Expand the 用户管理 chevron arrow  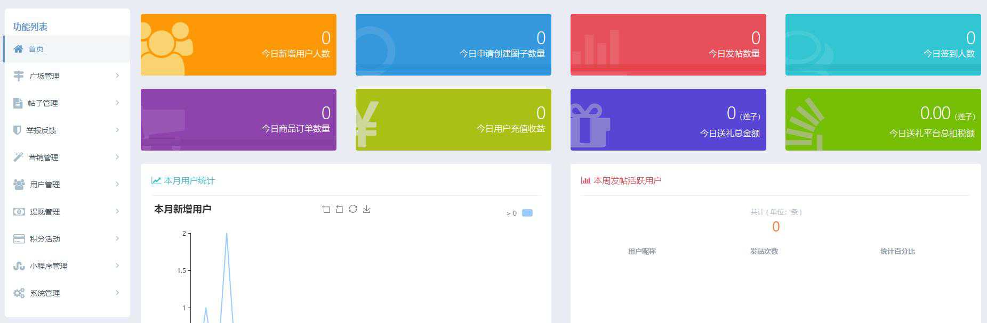pos(117,185)
